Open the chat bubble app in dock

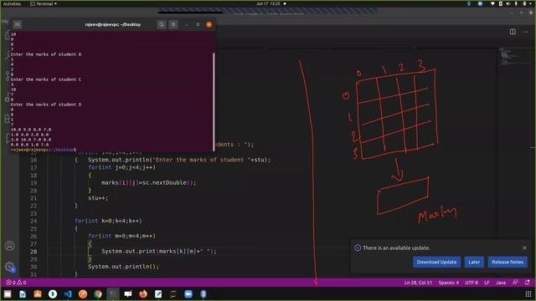tap(128, 293)
